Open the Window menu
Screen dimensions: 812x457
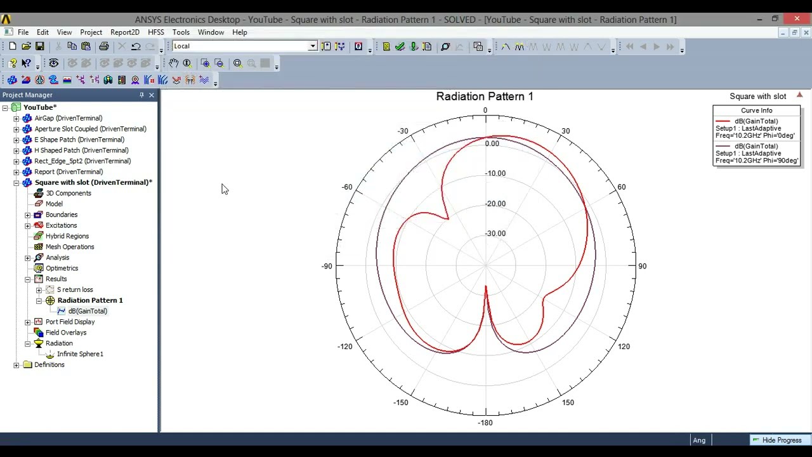click(x=211, y=32)
